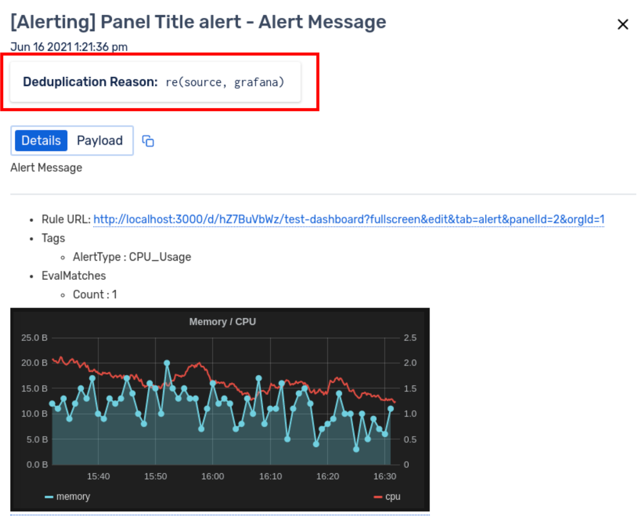Open the Rule URL localhost dashboard link

click(349, 219)
